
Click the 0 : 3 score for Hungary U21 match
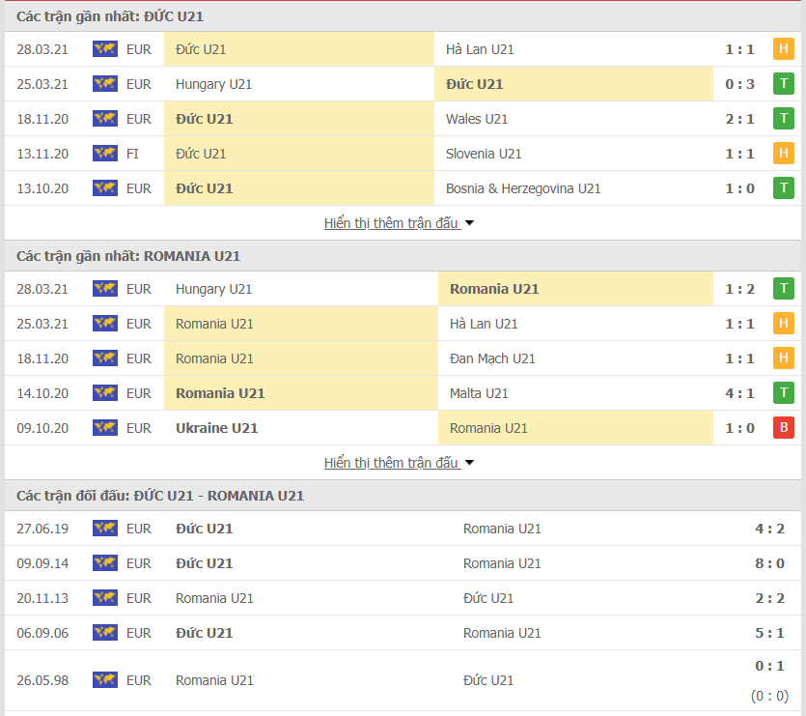click(740, 84)
